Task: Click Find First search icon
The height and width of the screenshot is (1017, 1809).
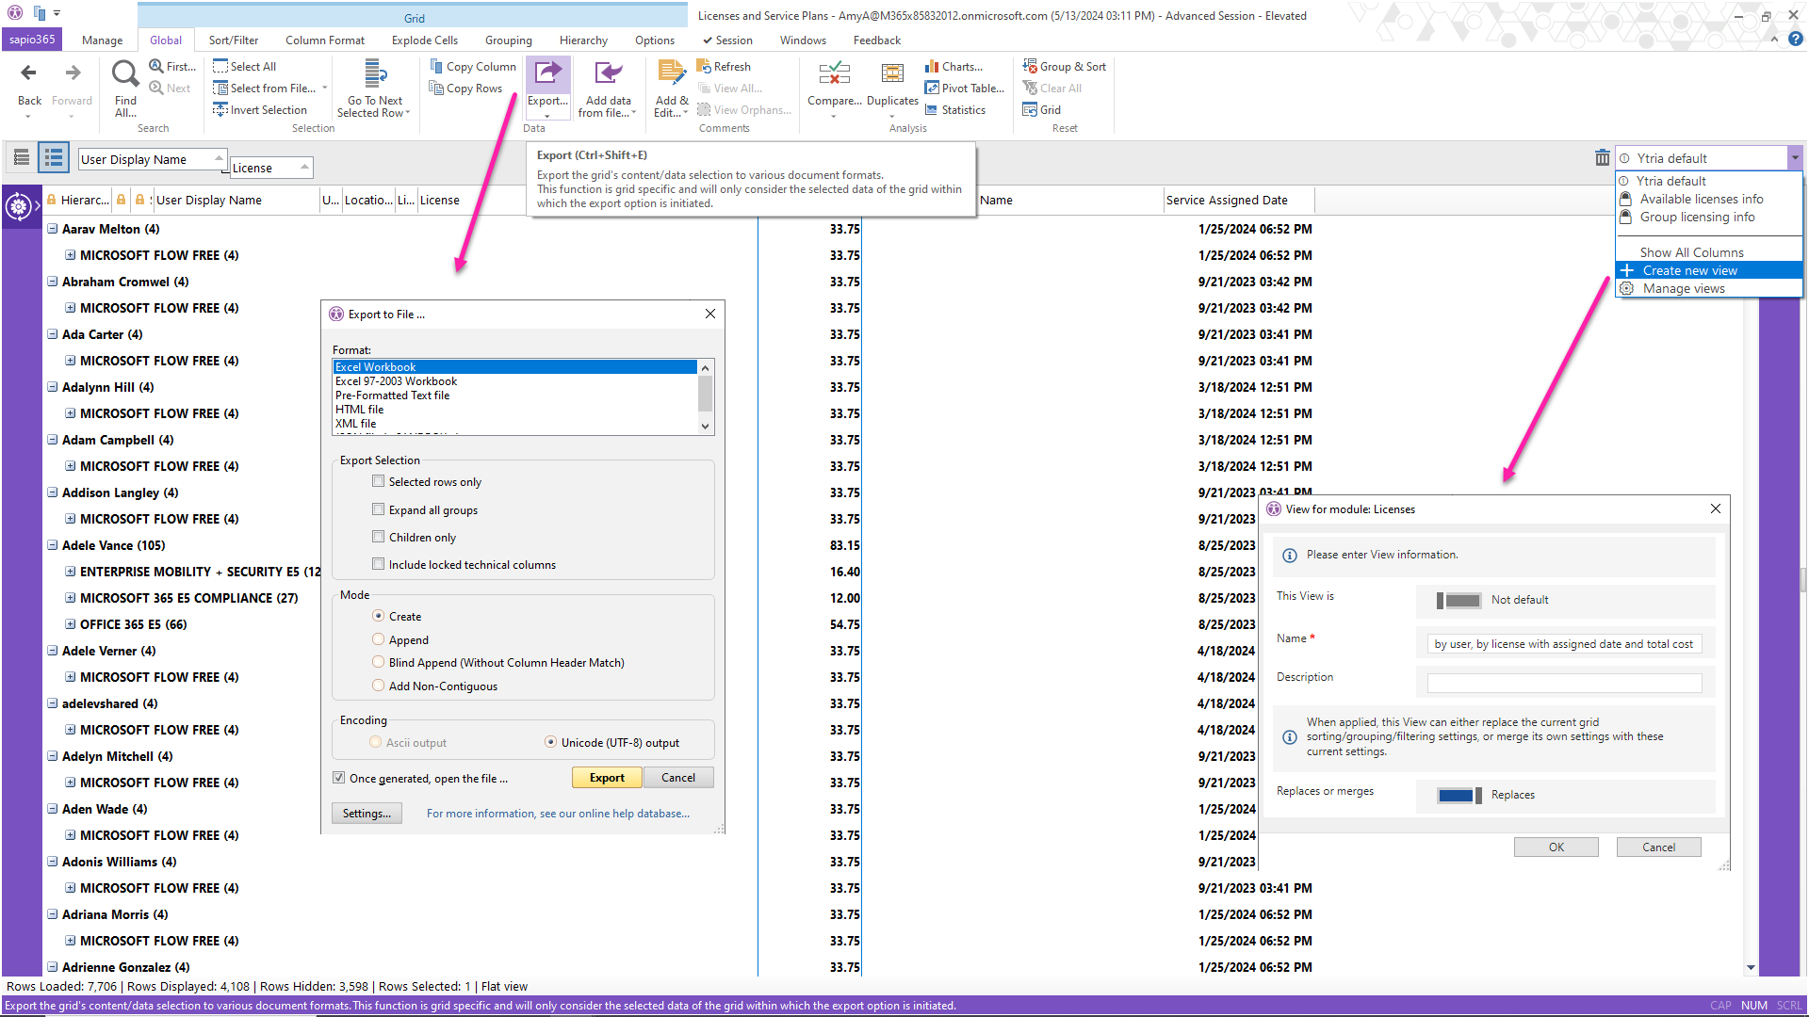Action: point(156,66)
